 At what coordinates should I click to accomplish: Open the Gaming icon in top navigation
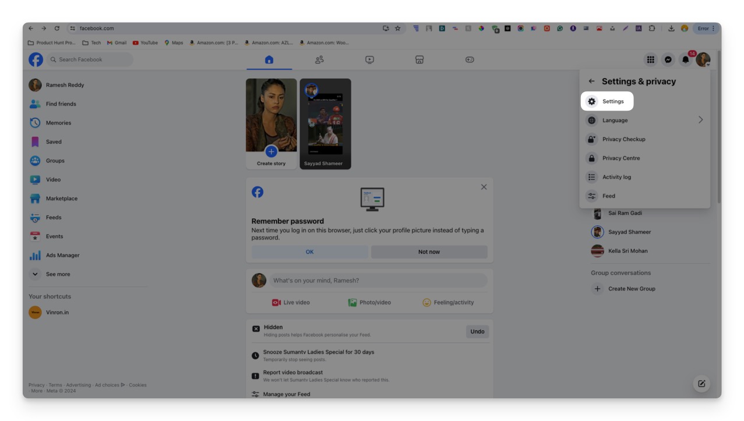(x=469, y=59)
